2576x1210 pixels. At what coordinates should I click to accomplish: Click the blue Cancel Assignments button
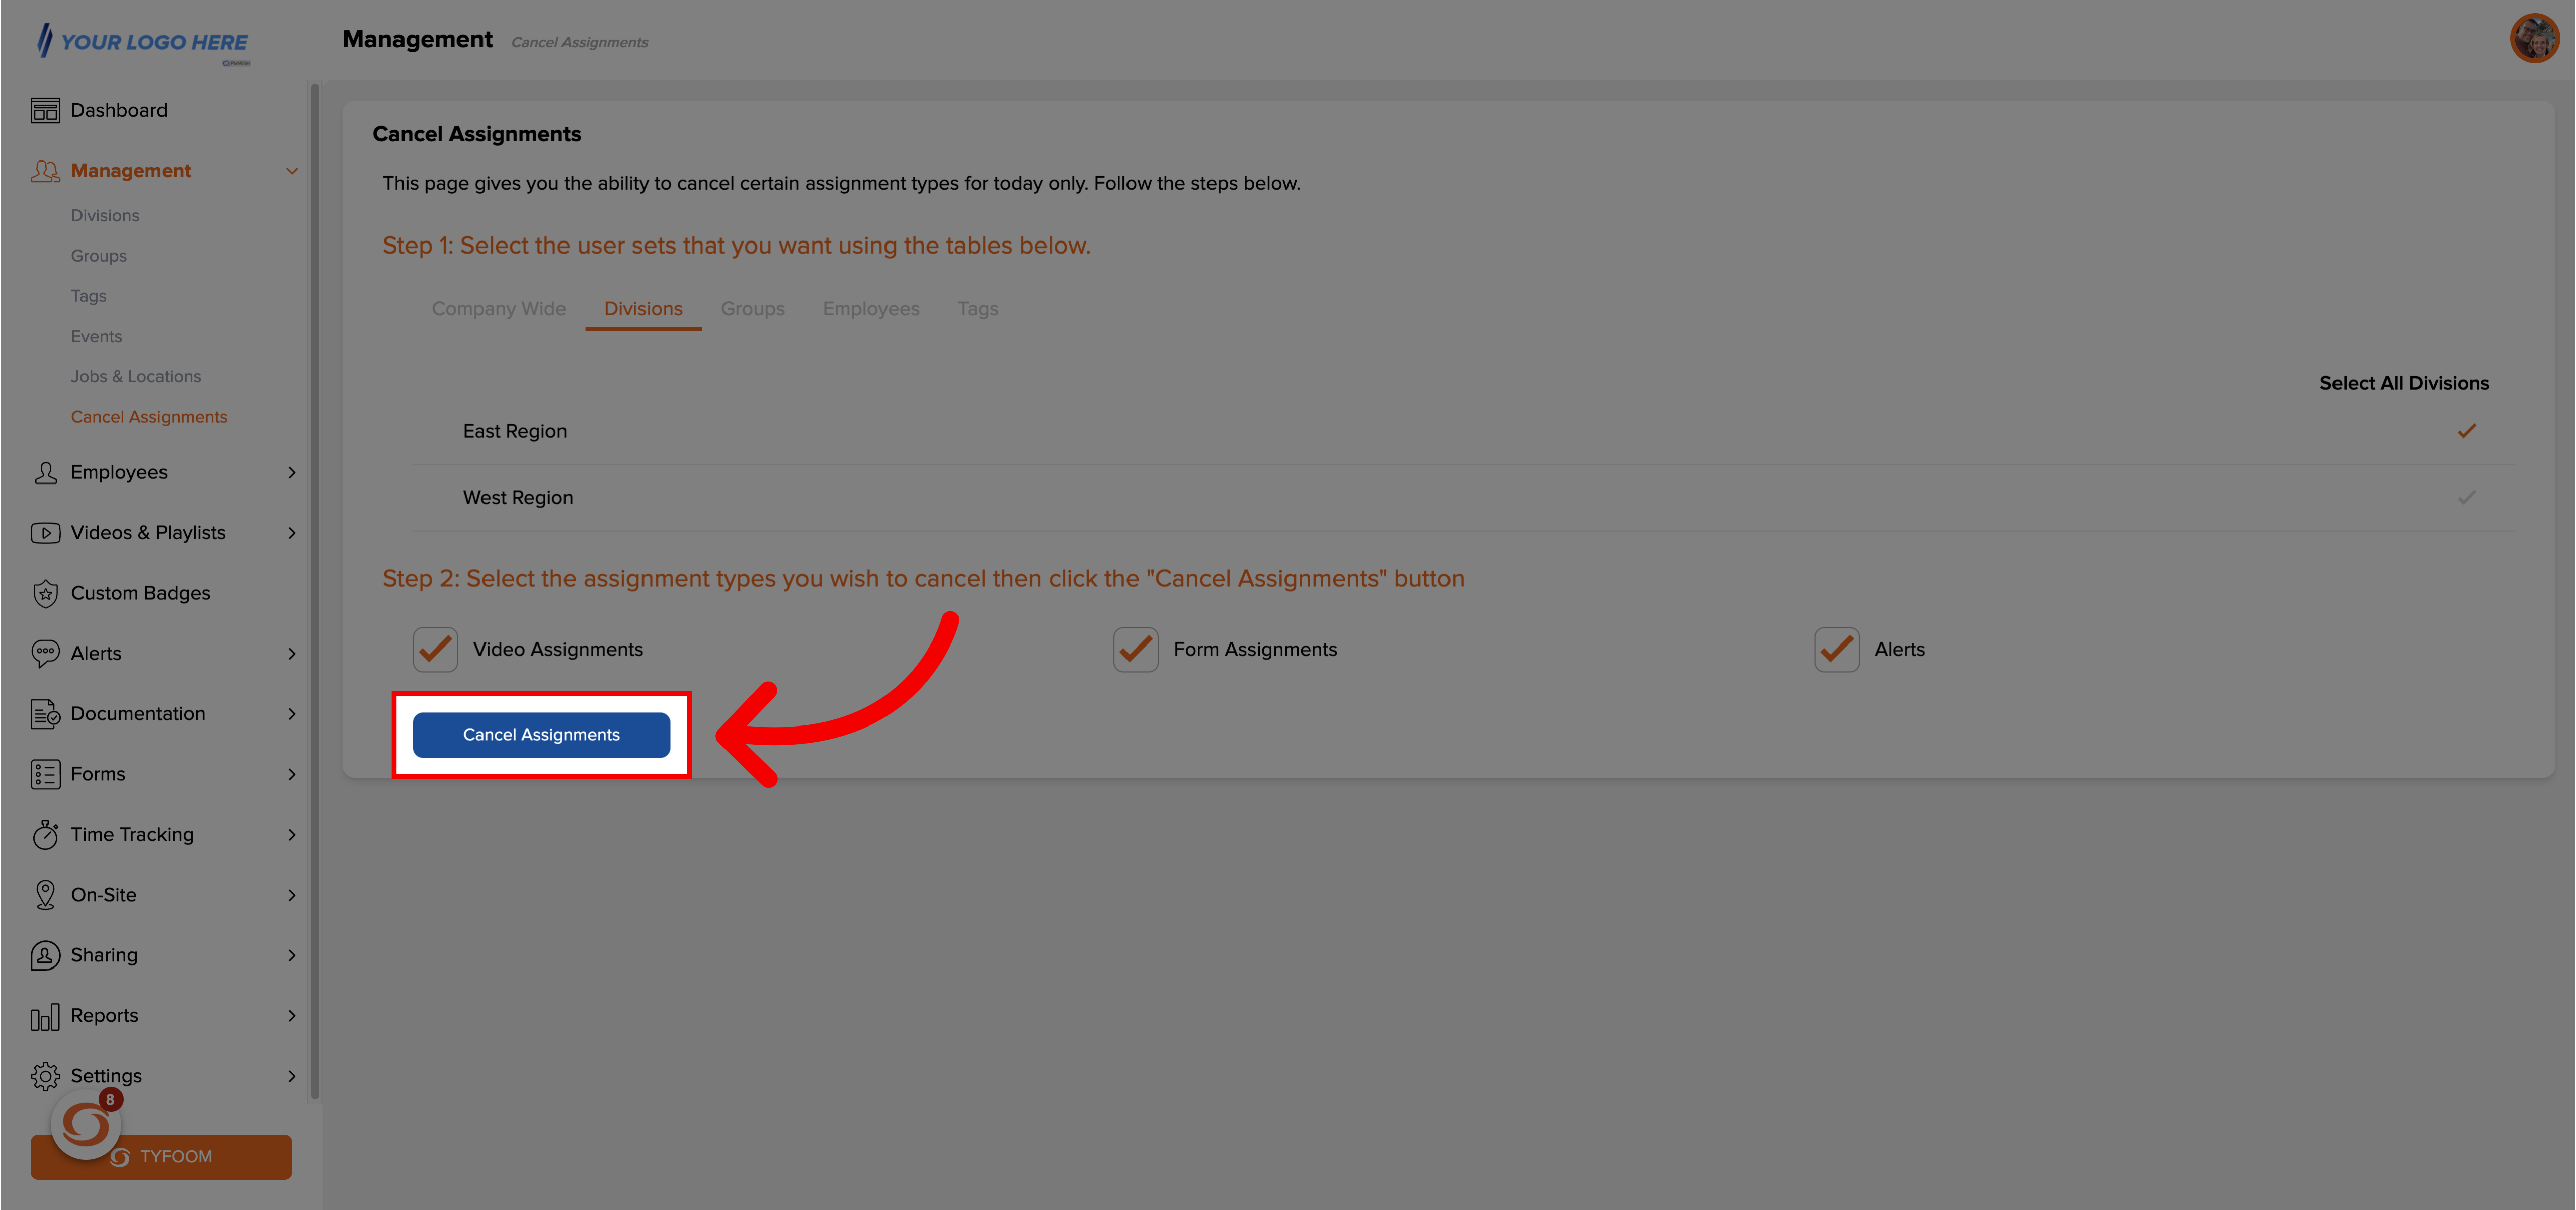(541, 735)
